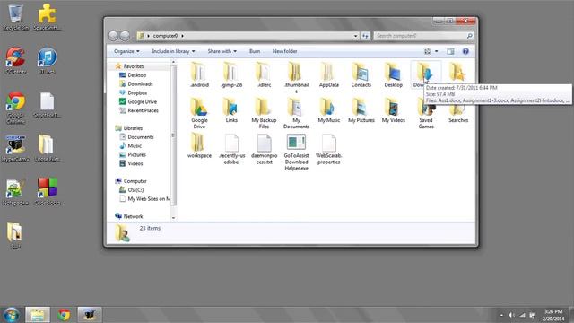
Task: Select Dropbox in navigation pane
Action: tap(137, 93)
